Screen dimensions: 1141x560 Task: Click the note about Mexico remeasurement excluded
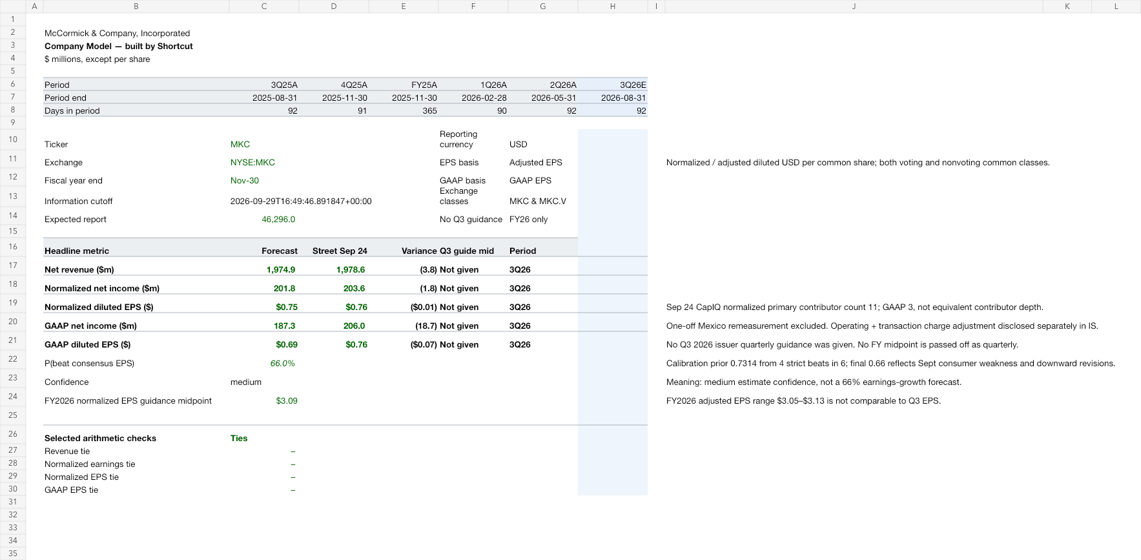pos(882,326)
